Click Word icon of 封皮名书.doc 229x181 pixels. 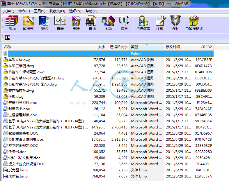coord(6,109)
